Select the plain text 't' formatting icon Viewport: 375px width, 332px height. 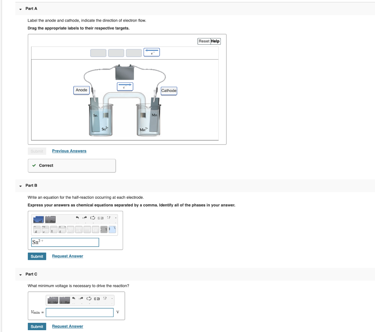click(54, 230)
